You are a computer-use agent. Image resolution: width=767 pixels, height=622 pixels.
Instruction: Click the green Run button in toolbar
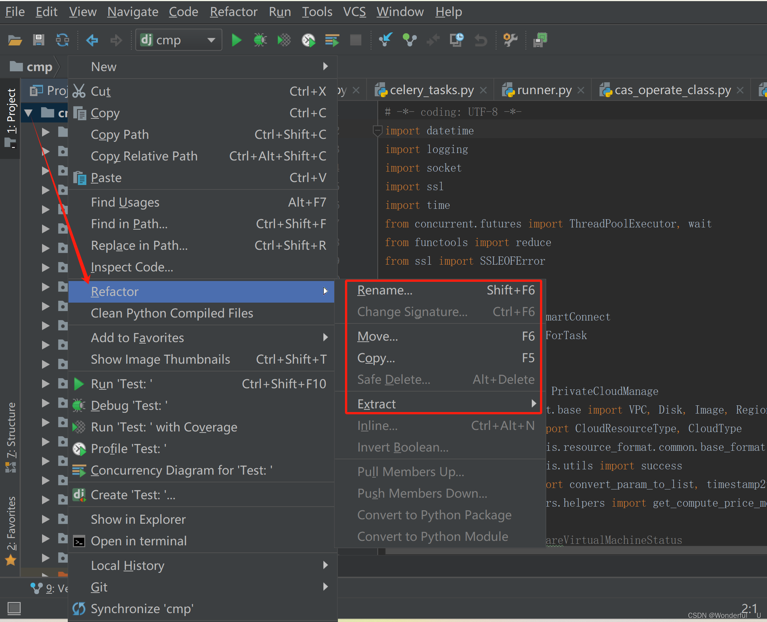[236, 40]
